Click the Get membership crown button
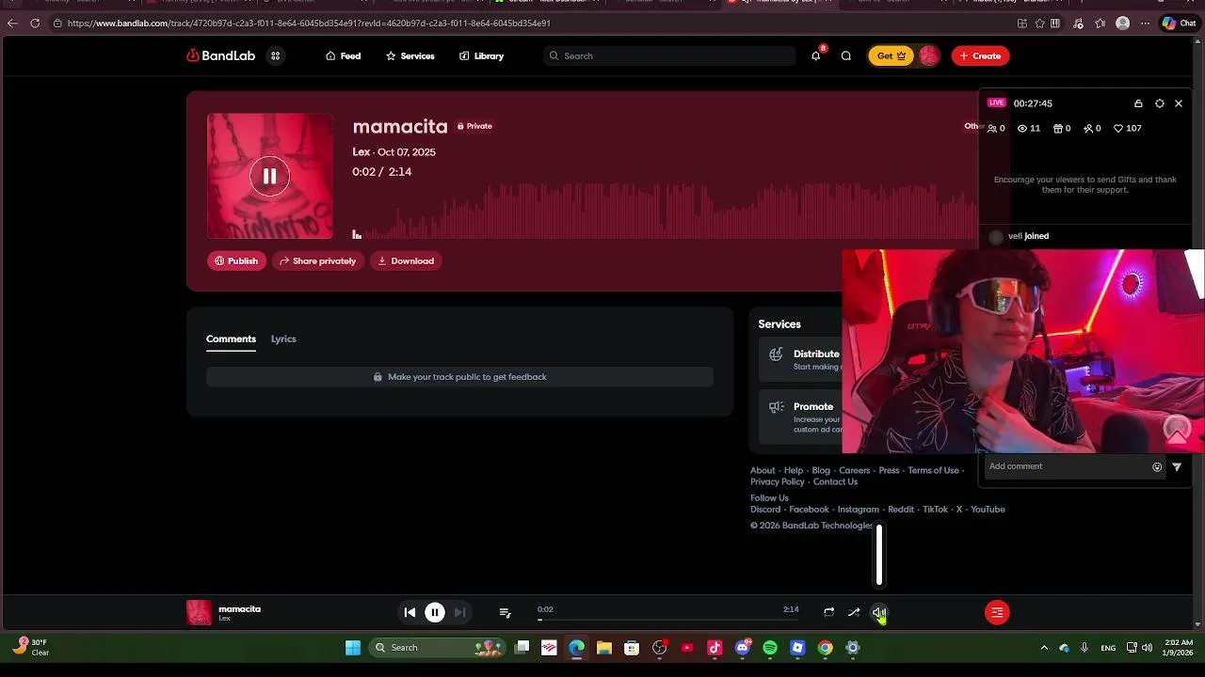The height and width of the screenshot is (677, 1205). 892,55
